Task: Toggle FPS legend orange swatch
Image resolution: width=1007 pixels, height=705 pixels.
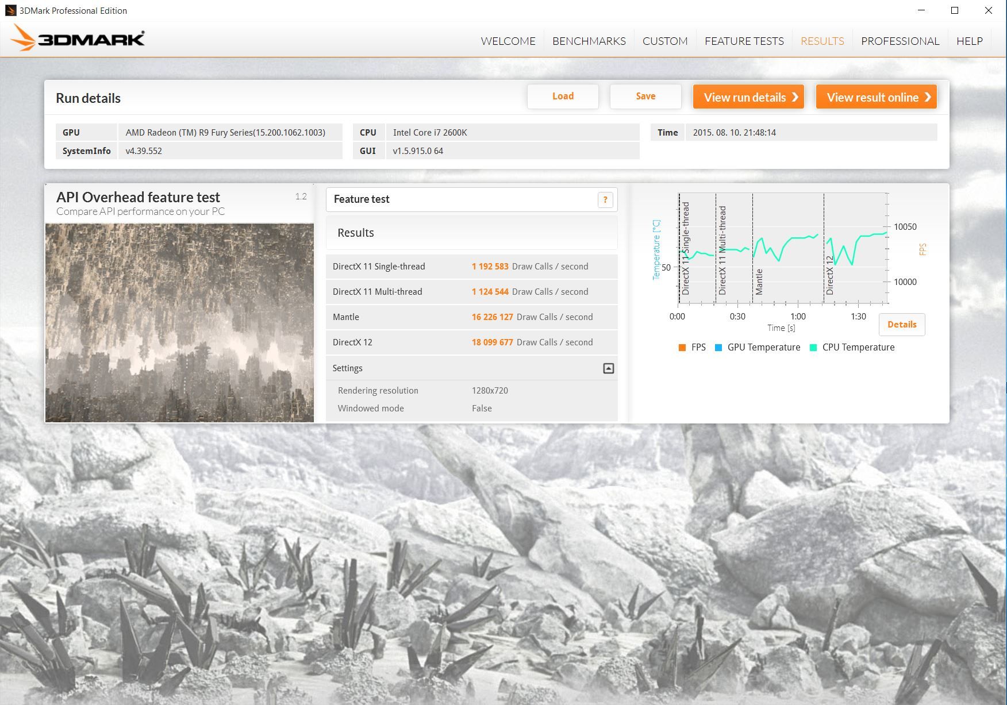Action: 682,348
